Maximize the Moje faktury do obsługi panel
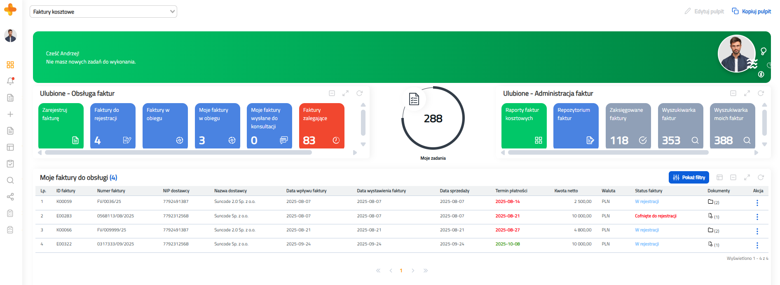 [747, 177]
